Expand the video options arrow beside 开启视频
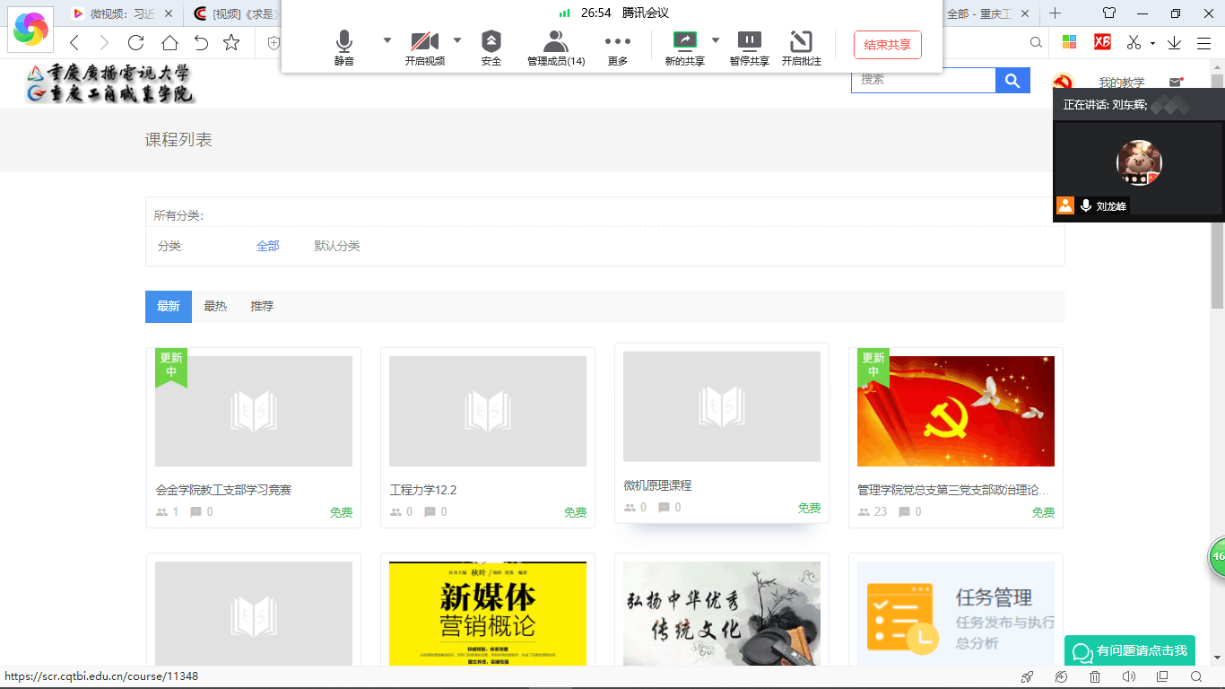Viewport: 1225px width, 689px height. pyautogui.click(x=457, y=39)
